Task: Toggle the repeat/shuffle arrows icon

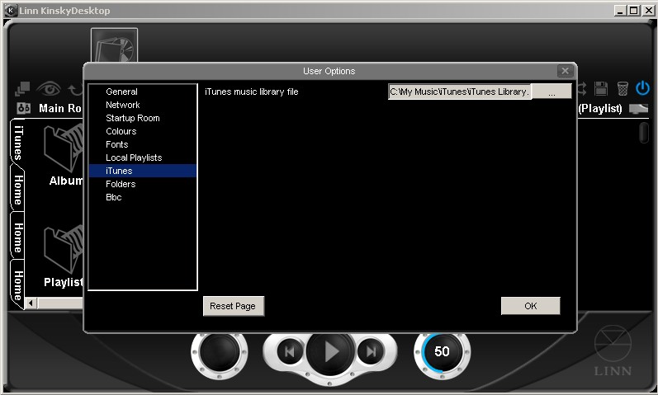Action: coord(583,88)
